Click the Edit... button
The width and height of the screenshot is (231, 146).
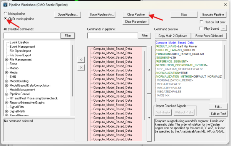218,107
